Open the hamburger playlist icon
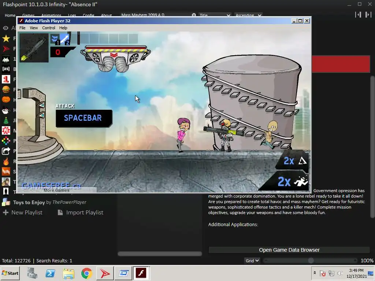Viewport: 375px width, 281px height. (x=6, y=90)
